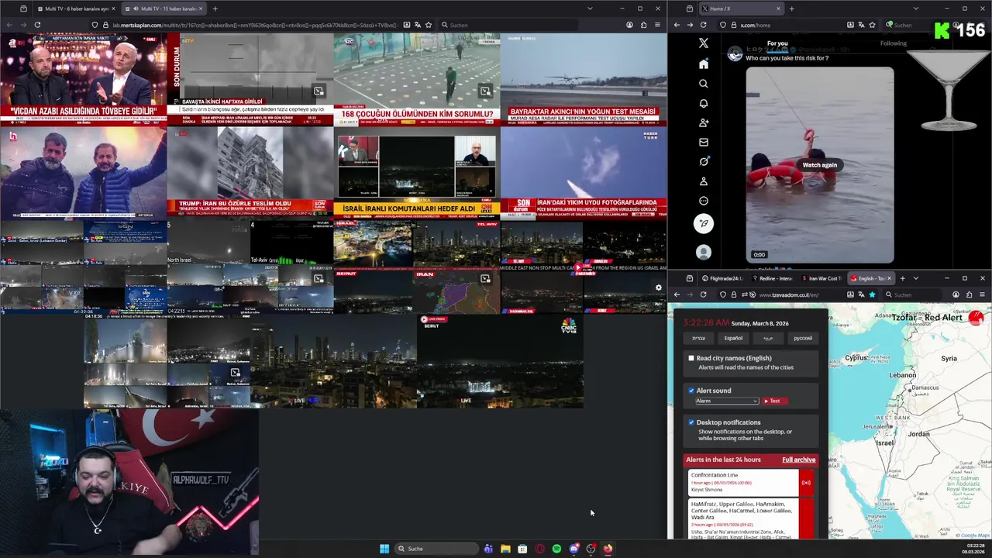Open tab list dropdown in tzevaadom window
The image size is (992, 558).
[915, 278]
